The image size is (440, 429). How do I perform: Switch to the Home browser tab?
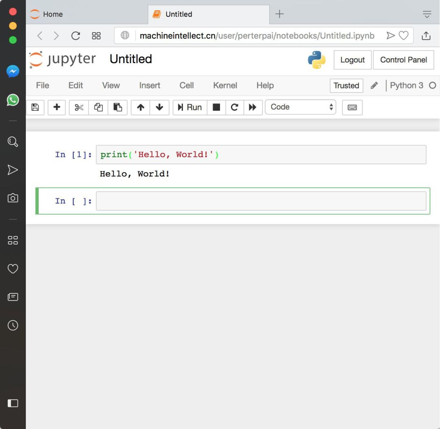point(87,14)
